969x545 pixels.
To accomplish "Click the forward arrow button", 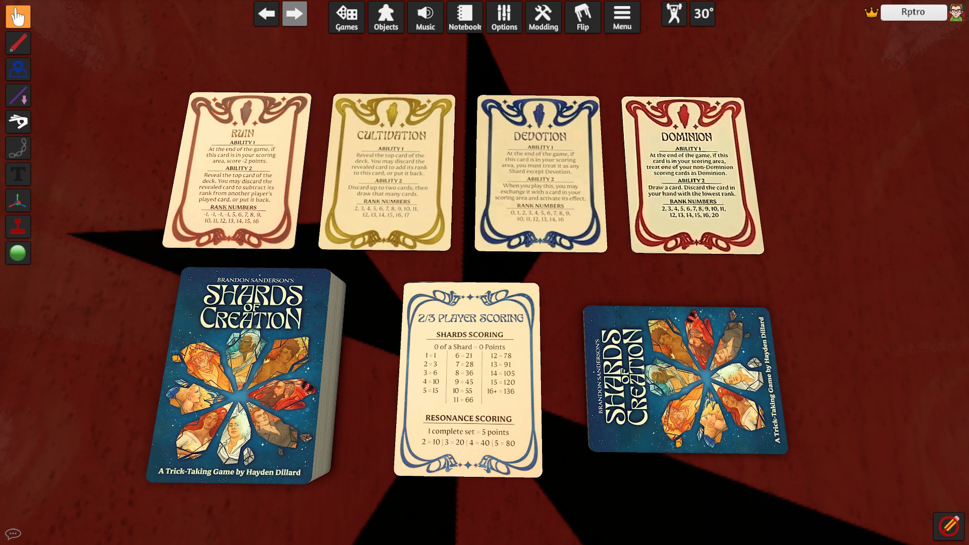I will [295, 14].
